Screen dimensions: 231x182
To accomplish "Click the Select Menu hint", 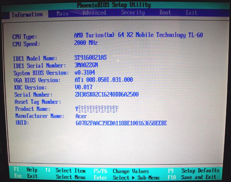I will coord(71,177).
